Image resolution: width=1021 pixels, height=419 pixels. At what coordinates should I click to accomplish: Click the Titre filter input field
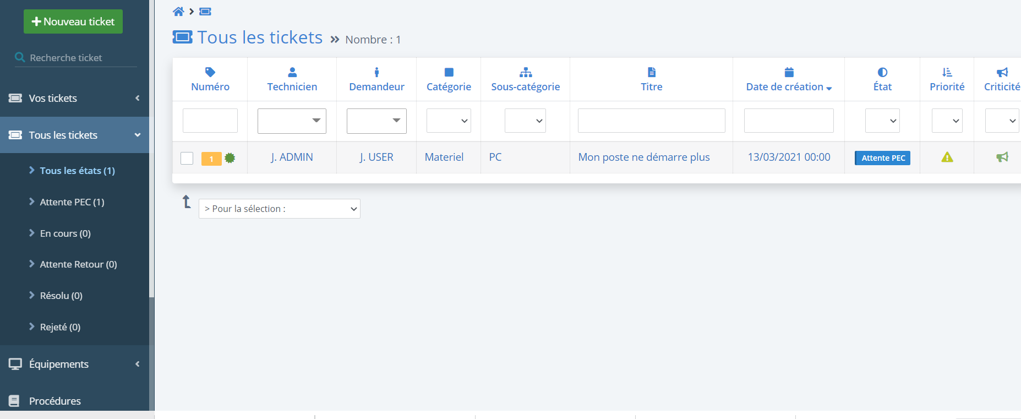[x=651, y=121]
